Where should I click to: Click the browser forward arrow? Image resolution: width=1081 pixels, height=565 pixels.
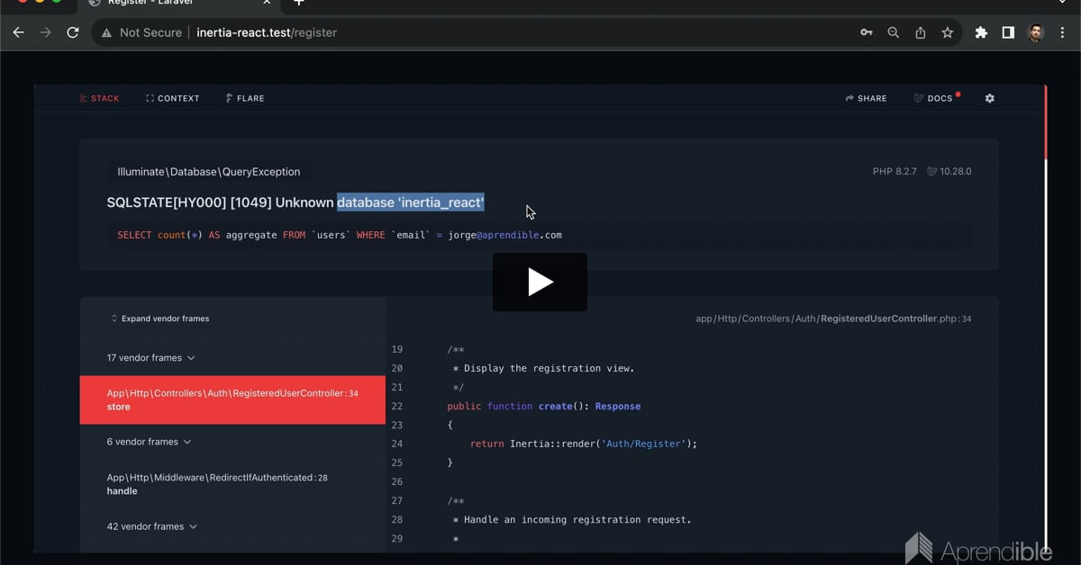click(x=45, y=32)
